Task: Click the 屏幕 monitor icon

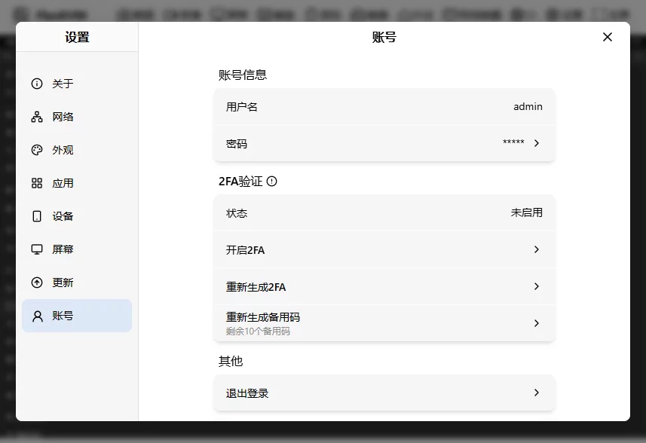Action: (37, 249)
